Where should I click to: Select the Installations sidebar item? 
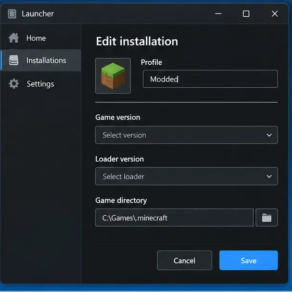[x=41, y=60]
